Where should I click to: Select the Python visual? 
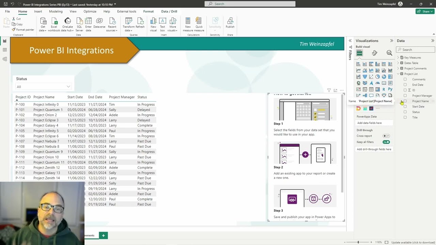click(x=390, y=89)
